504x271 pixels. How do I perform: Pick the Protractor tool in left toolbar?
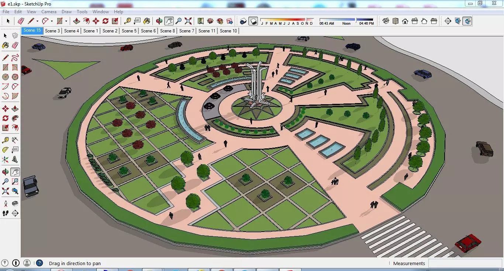point(5,150)
